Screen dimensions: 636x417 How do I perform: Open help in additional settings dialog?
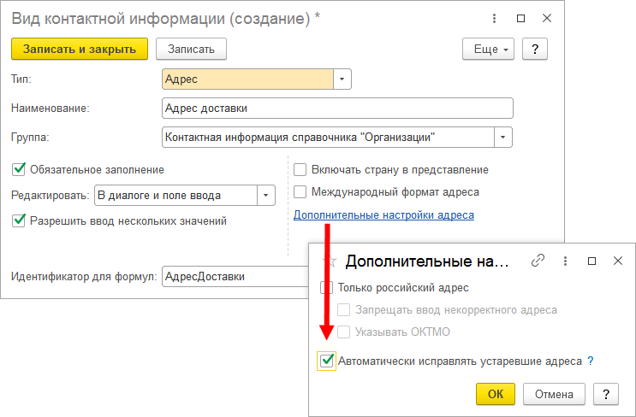605,394
